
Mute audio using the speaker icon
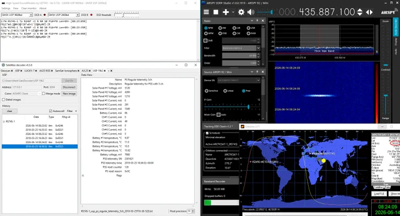(251, 12)
